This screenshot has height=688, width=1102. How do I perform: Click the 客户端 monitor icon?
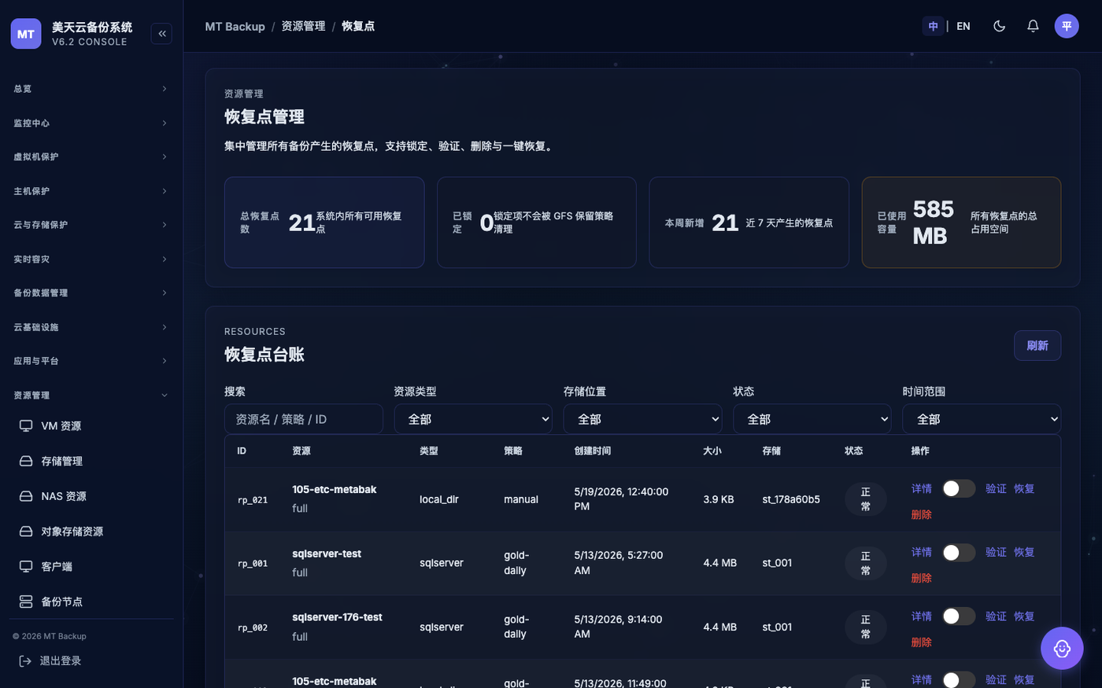coord(26,566)
